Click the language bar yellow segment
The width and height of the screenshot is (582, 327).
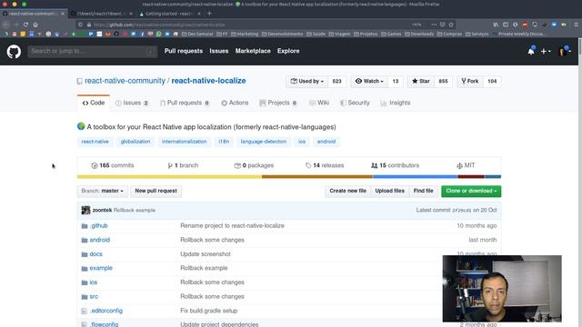click(x=169, y=177)
